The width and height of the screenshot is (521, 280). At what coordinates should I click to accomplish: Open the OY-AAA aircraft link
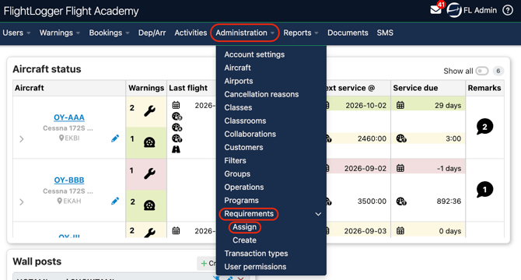tap(69, 117)
